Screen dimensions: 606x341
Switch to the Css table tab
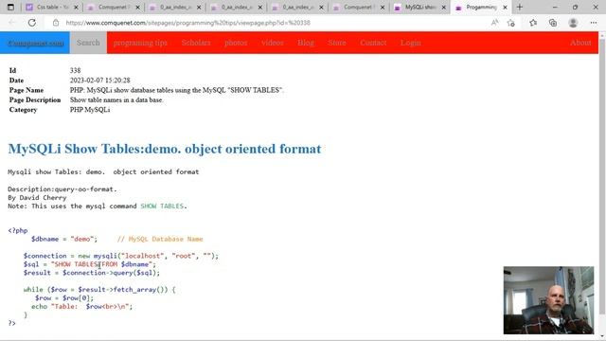pos(52,8)
